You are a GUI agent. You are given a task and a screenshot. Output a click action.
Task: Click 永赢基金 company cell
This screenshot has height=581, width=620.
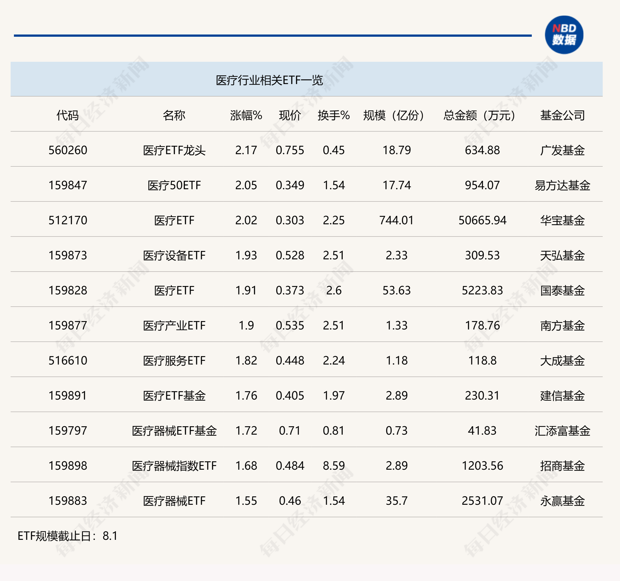coord(562,501)
